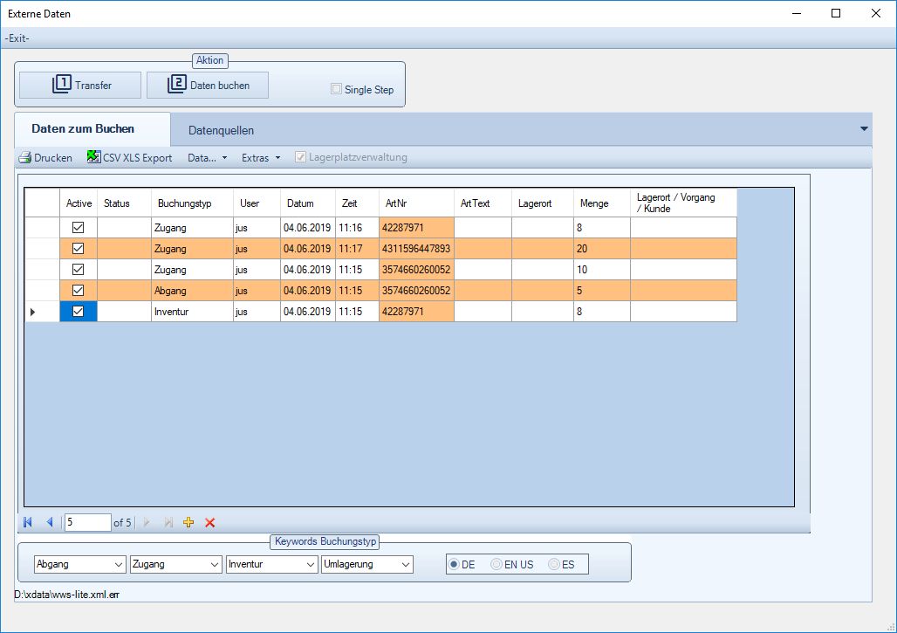Delete record with red X icon
Viewport: 897px width, 633px height.
[x=210, y=522]
